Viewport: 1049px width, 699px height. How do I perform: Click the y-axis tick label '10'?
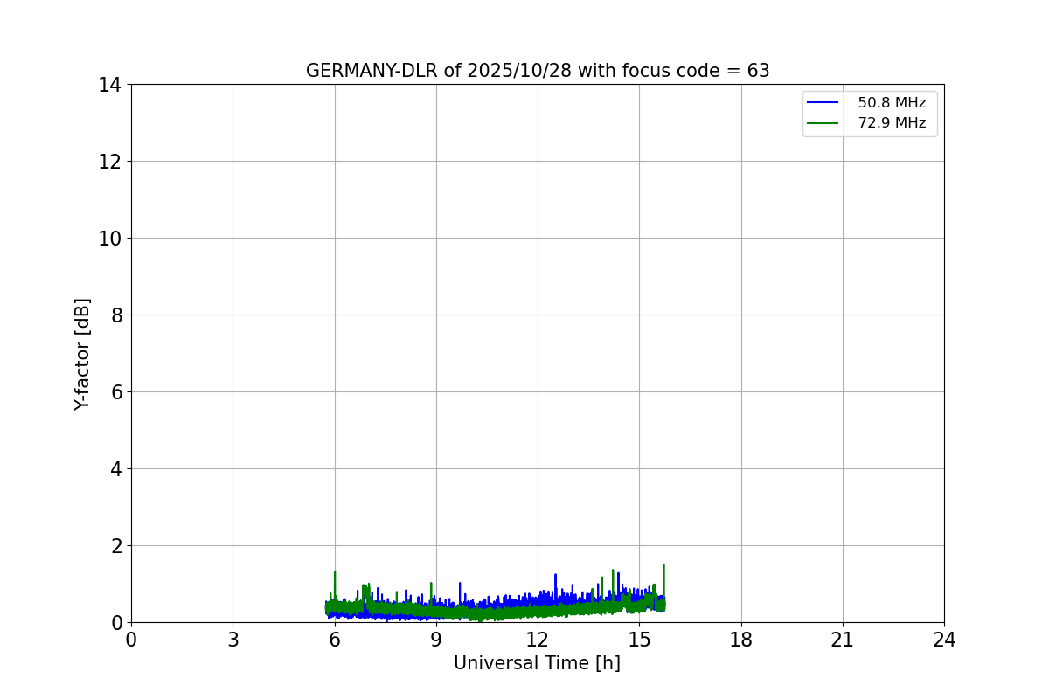click(x=110, y=239)
